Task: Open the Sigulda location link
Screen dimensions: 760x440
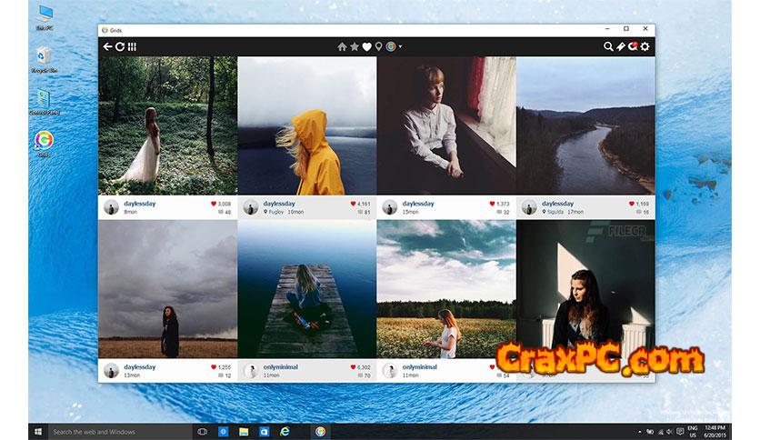Action: [x=555, y=212]
